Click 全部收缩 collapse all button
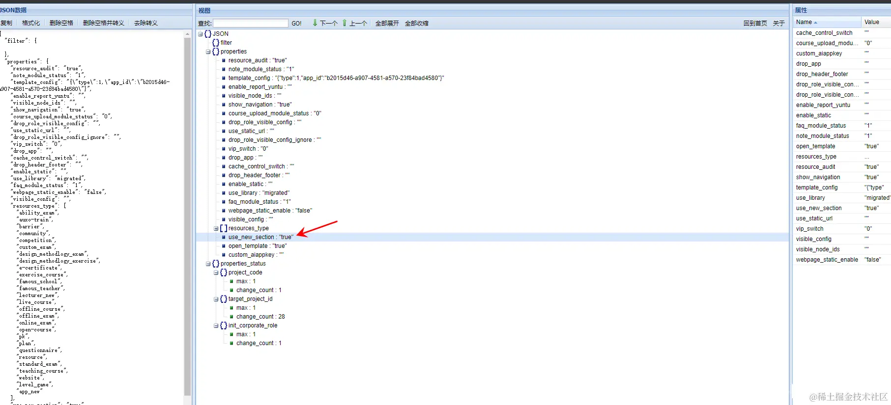891x405 pixels. [x=417, y=23]
